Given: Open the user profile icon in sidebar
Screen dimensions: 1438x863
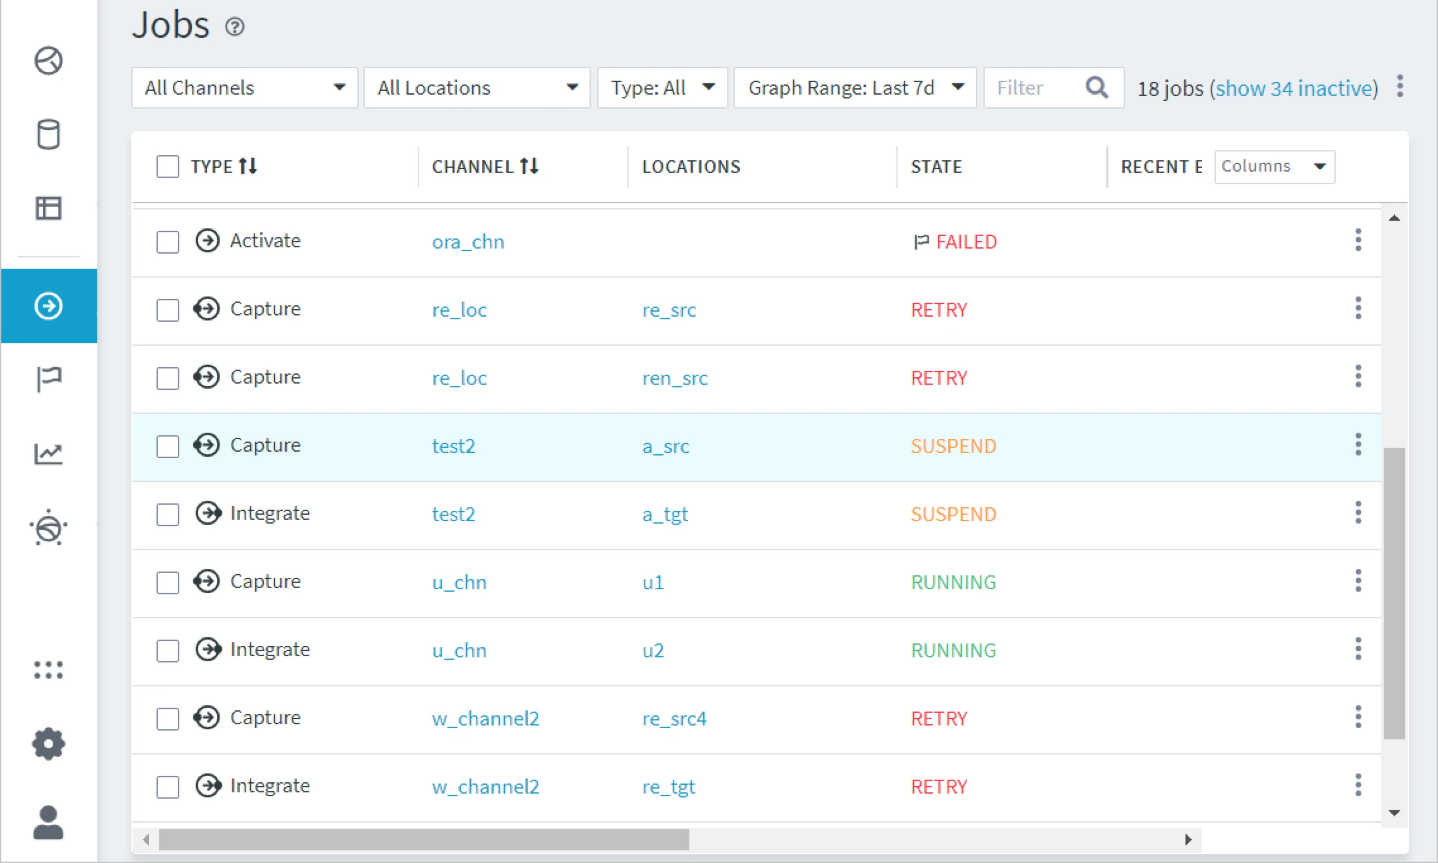Looking at the screenshot, I should point(49,821).
